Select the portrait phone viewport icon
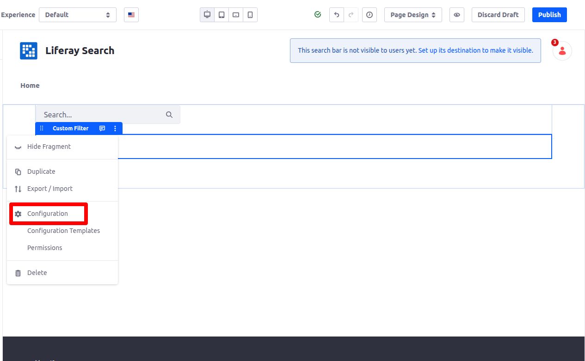585x361 pixels. coord(250,15)
